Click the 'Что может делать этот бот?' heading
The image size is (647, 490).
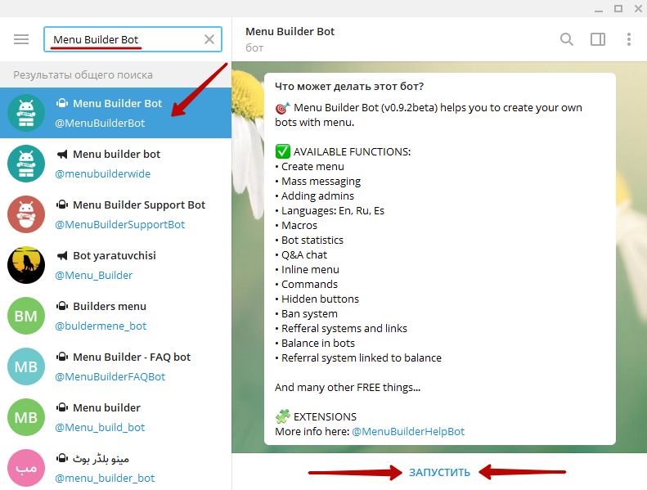coord(349,86)
